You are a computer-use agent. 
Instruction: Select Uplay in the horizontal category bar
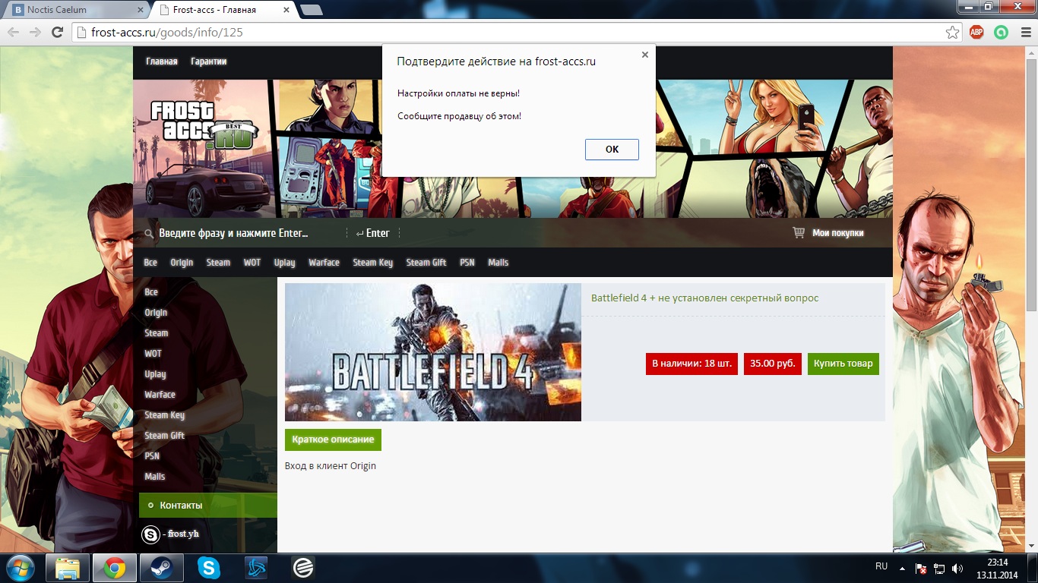(285, 263)
